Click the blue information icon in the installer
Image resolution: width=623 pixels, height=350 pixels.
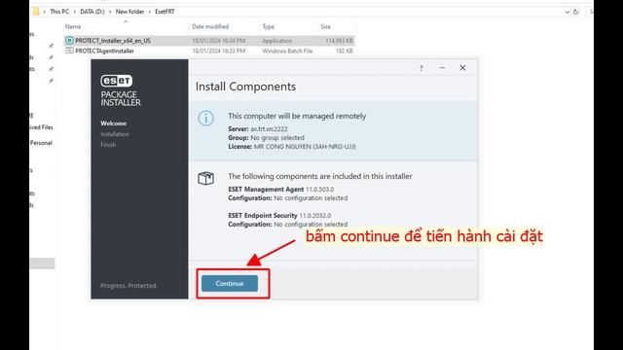click(205, 118)
